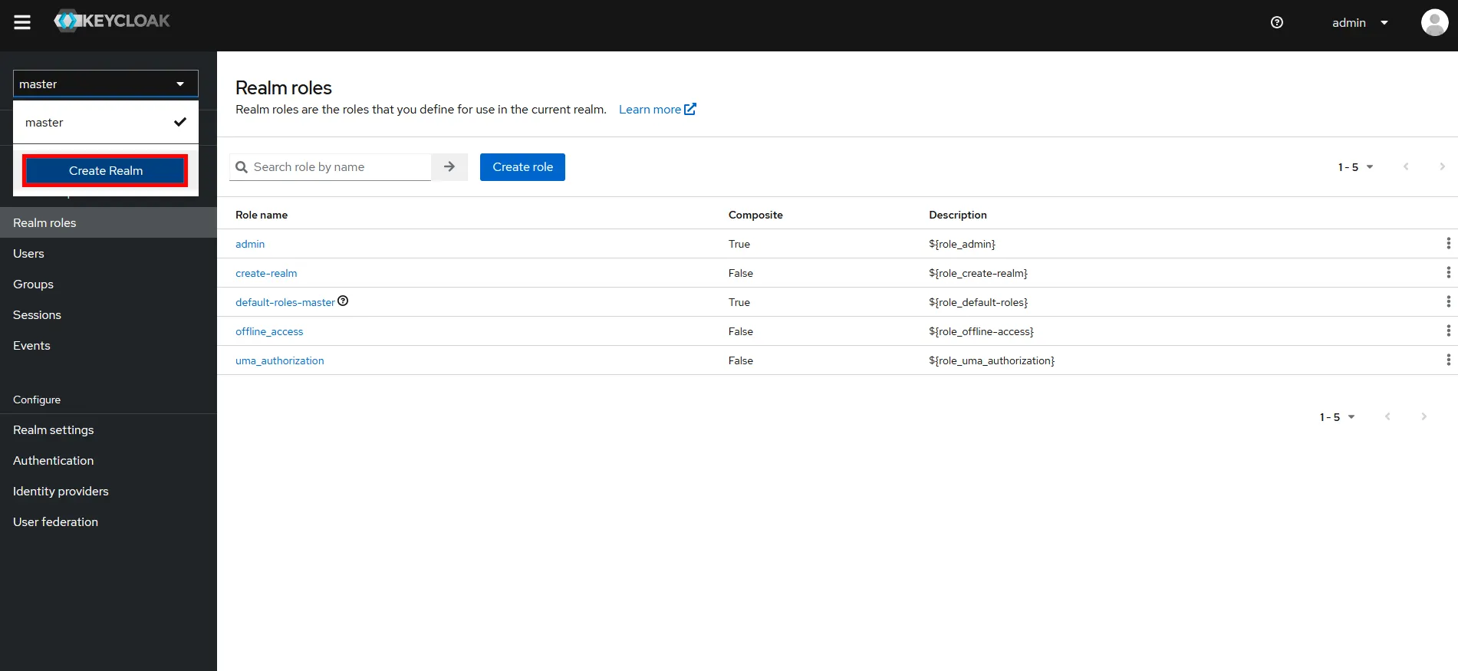Navigate to Sessions in sidebar

coord(108,314)
